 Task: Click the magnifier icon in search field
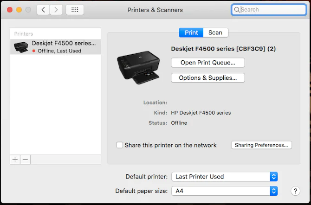[237, 10]
